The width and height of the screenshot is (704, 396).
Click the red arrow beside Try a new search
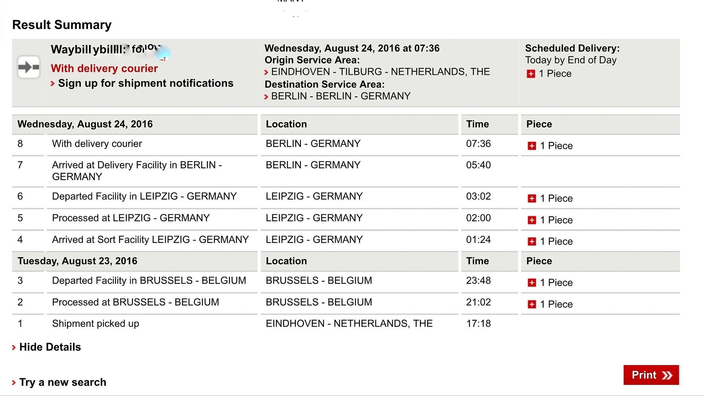(x=14, y=383)
